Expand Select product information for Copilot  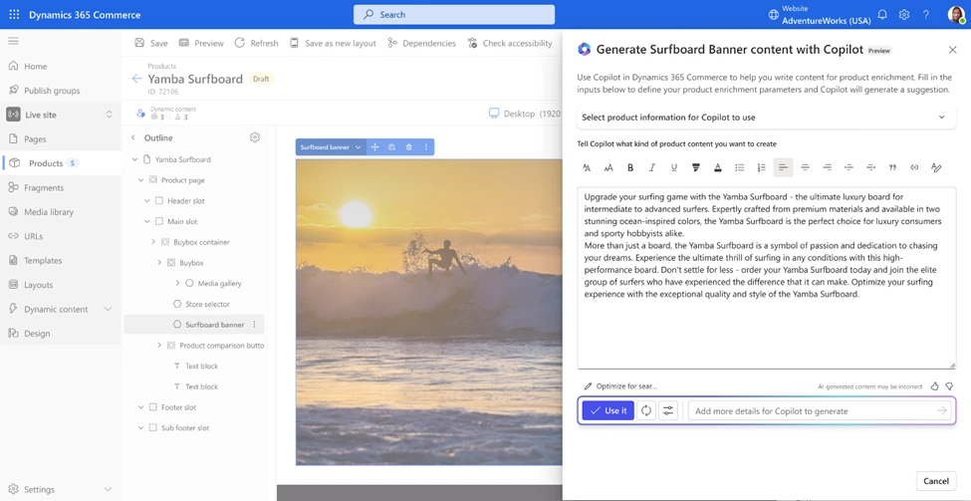tap(941, 118)
